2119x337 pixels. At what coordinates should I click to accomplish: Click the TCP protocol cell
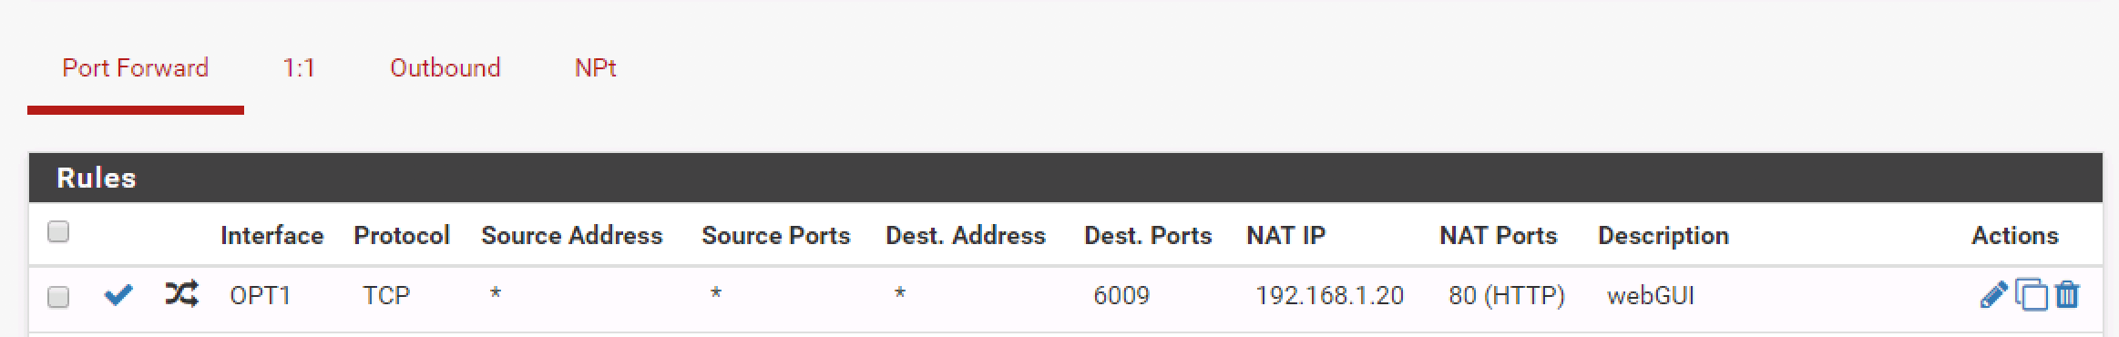(386, 296)
